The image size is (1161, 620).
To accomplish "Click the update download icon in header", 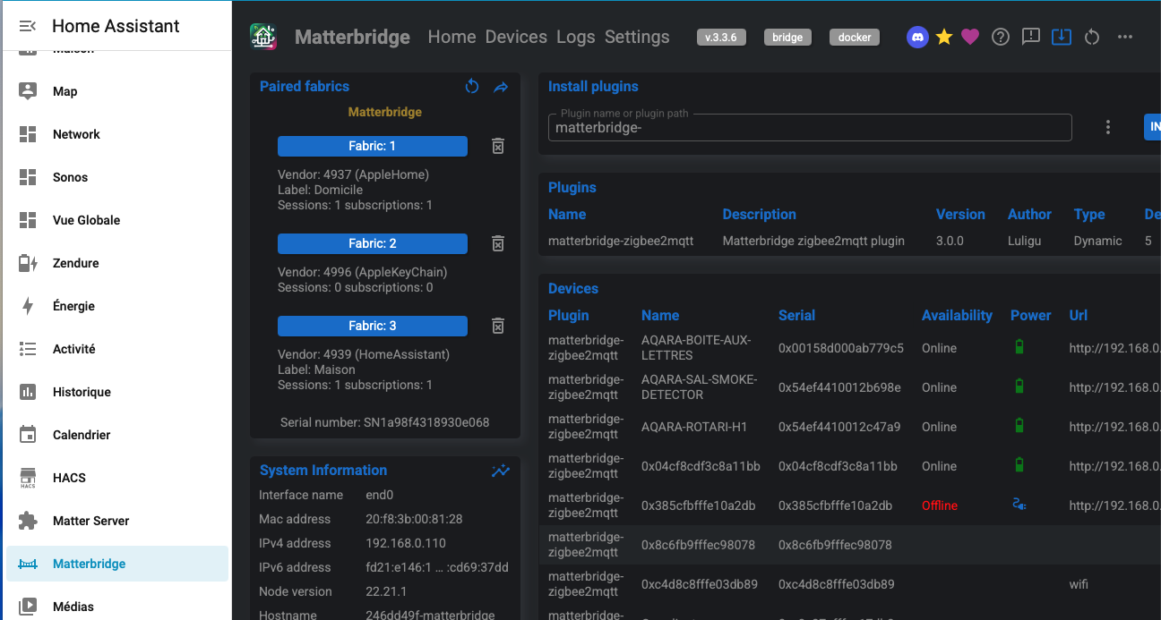I will (x=1062, y=37).
